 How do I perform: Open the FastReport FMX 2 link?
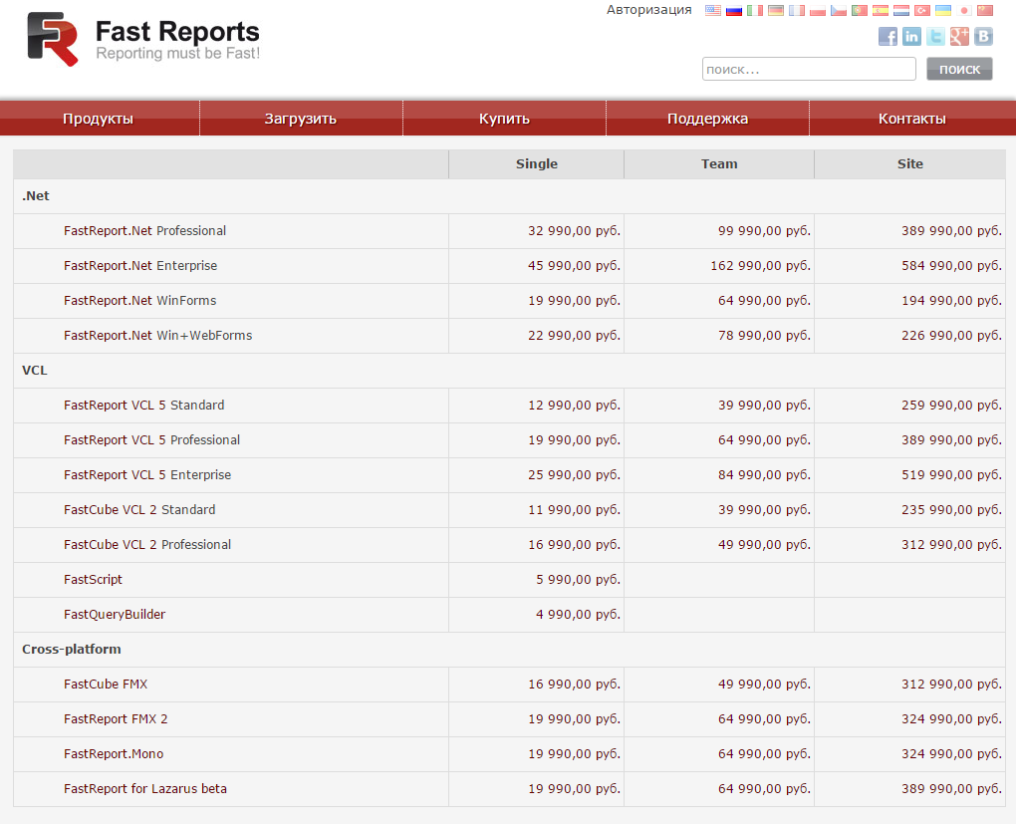pos(116,719)
